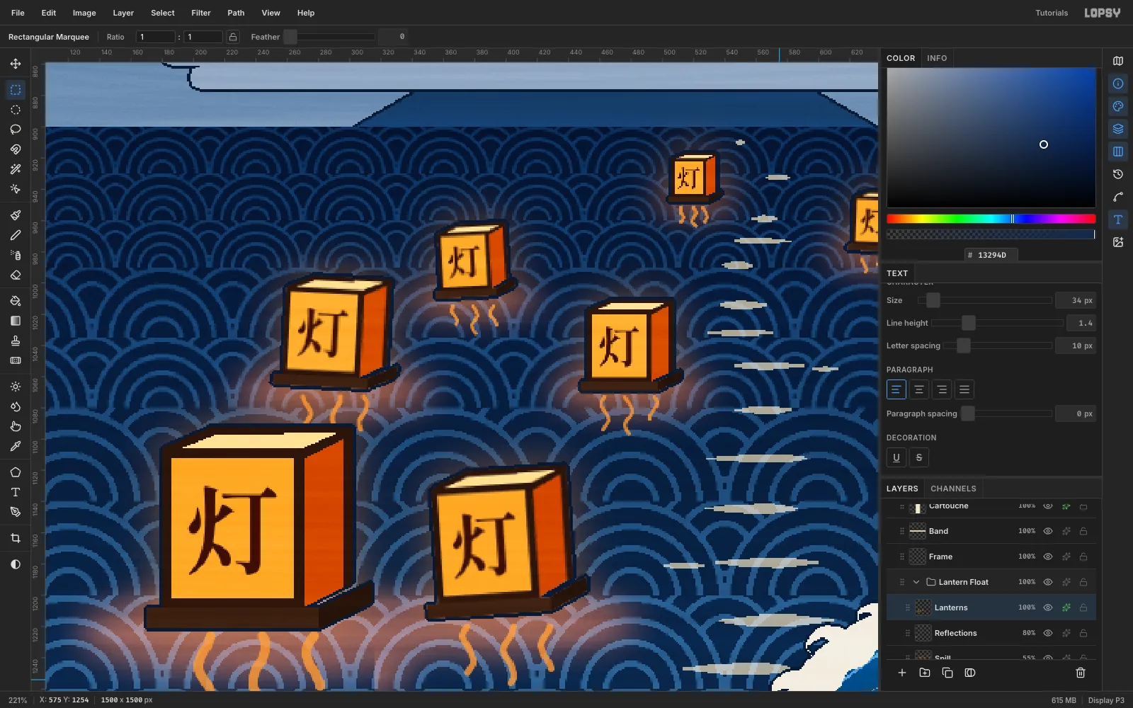Click the hex color input field
The image size is (1133, 708).
(x=991, y=255)
